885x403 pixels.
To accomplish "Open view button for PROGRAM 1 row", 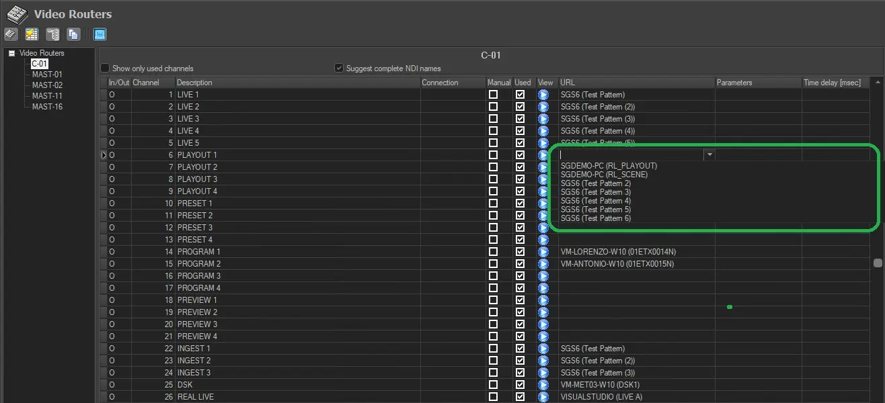I will pos(543,252).
